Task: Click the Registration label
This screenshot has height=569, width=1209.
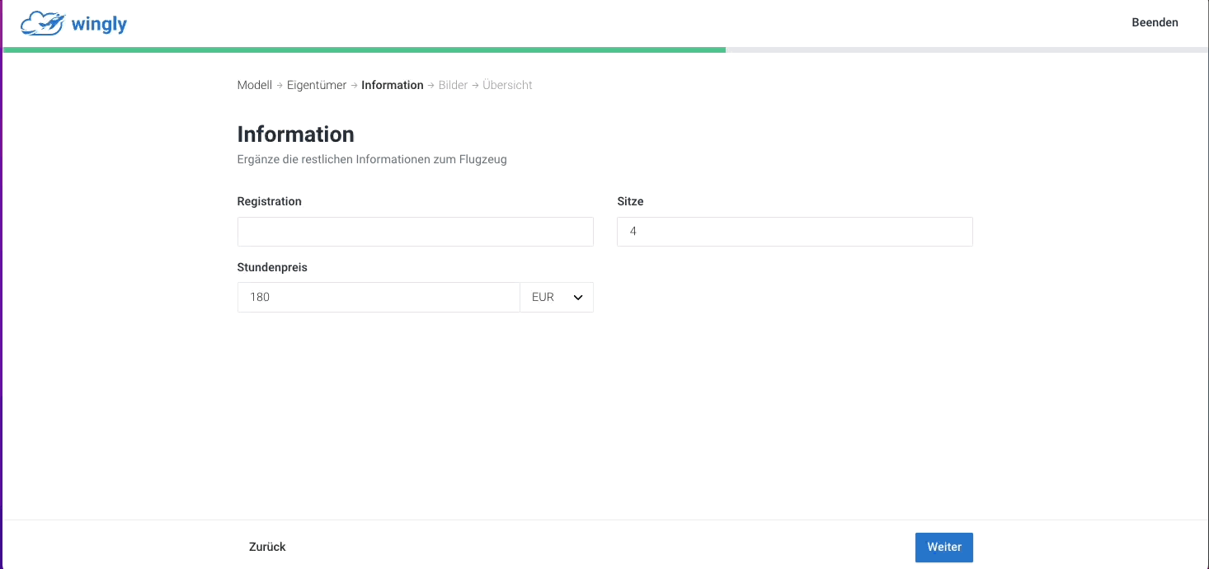Action: point(270,201)
